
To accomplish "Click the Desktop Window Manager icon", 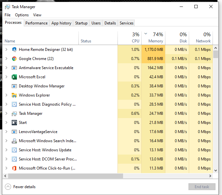I will tap(14, 86).
